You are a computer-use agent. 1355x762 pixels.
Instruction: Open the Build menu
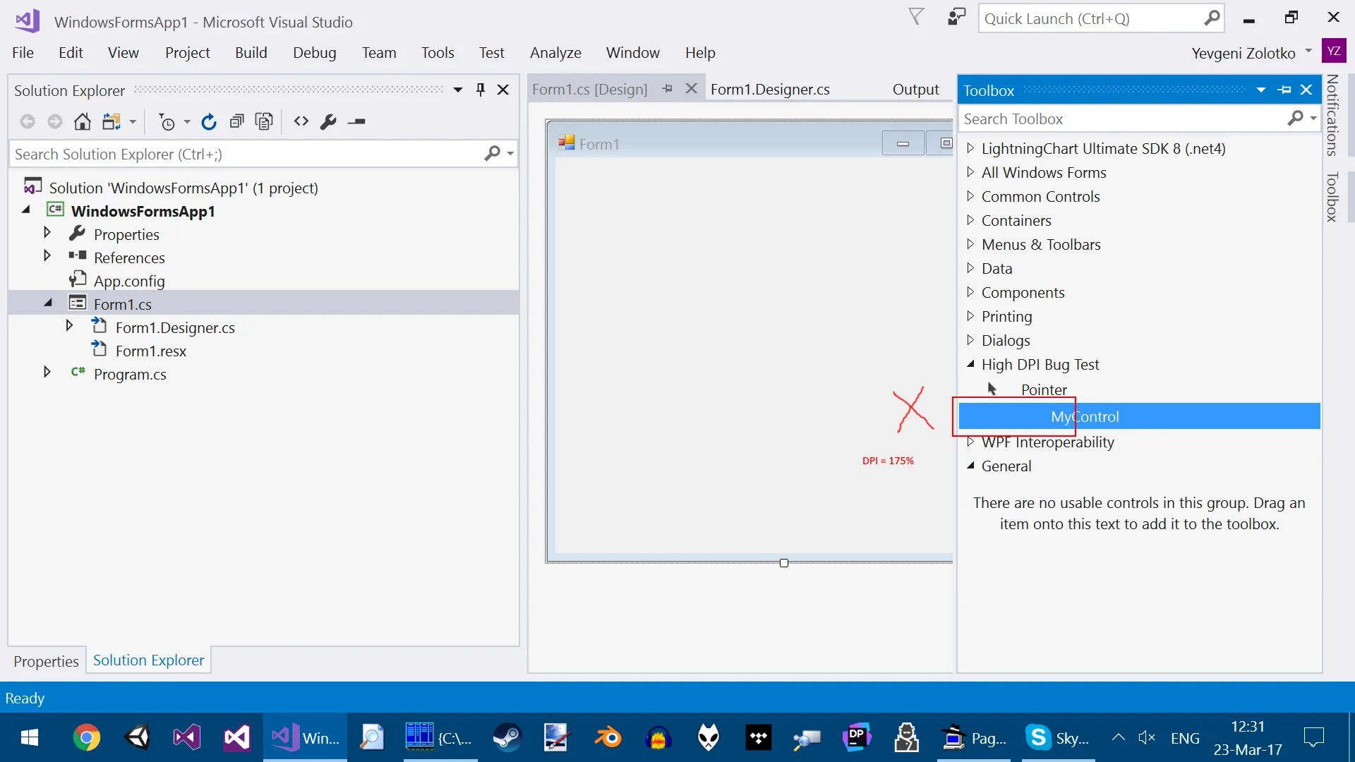point(251,53)
